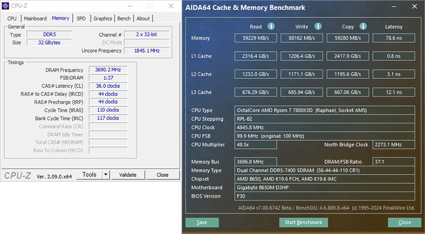Click the L1 Cache Write value 1206.4 GB/s
Image resolution: width=425 pixels, height=234 pixels.
302,56
